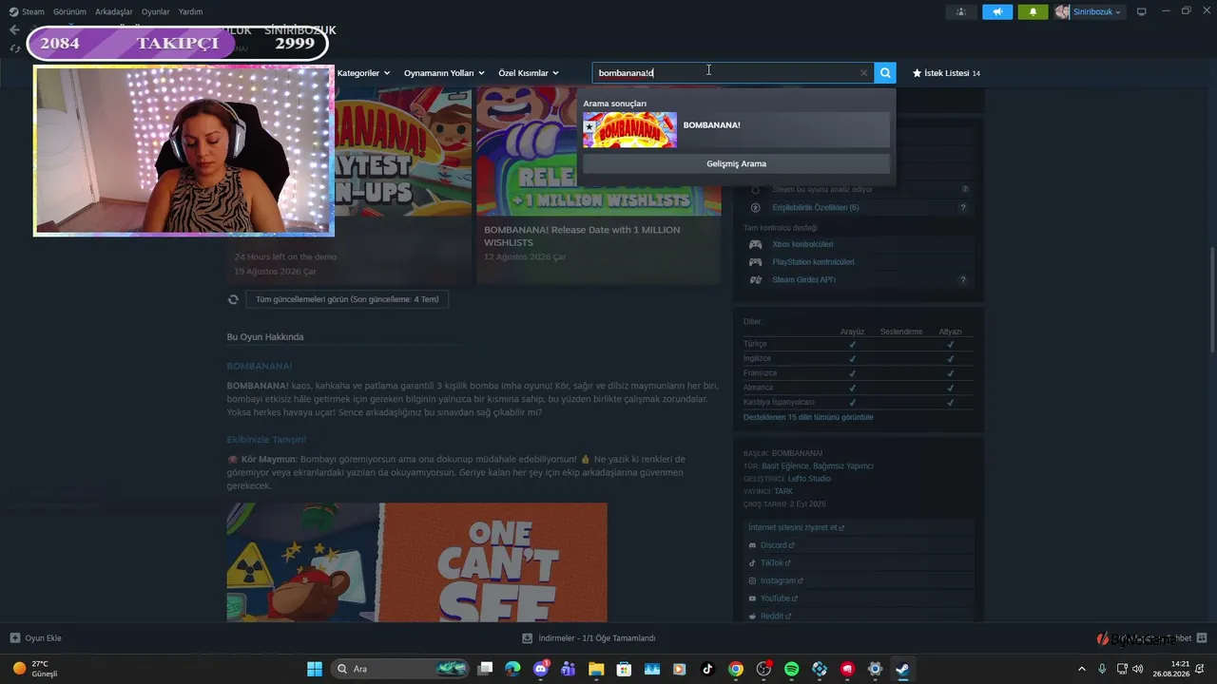Open the Yardım menu
The image size is (1217, 684).
190,11
